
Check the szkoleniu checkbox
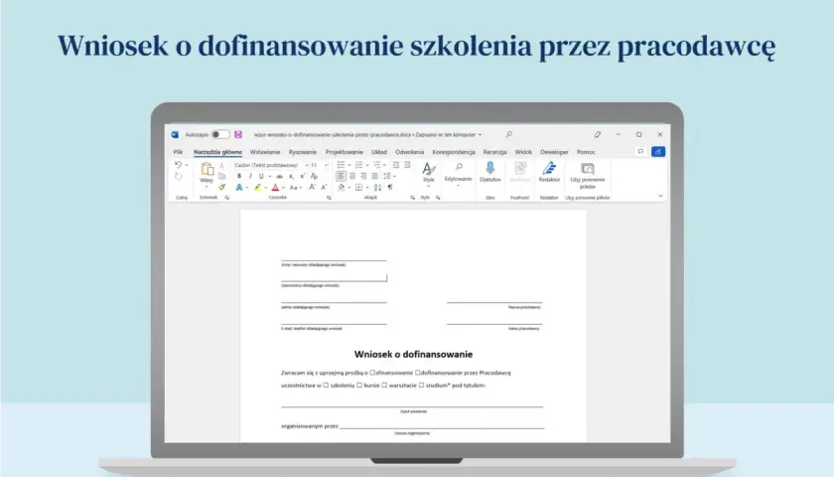[x=326, y=385]
